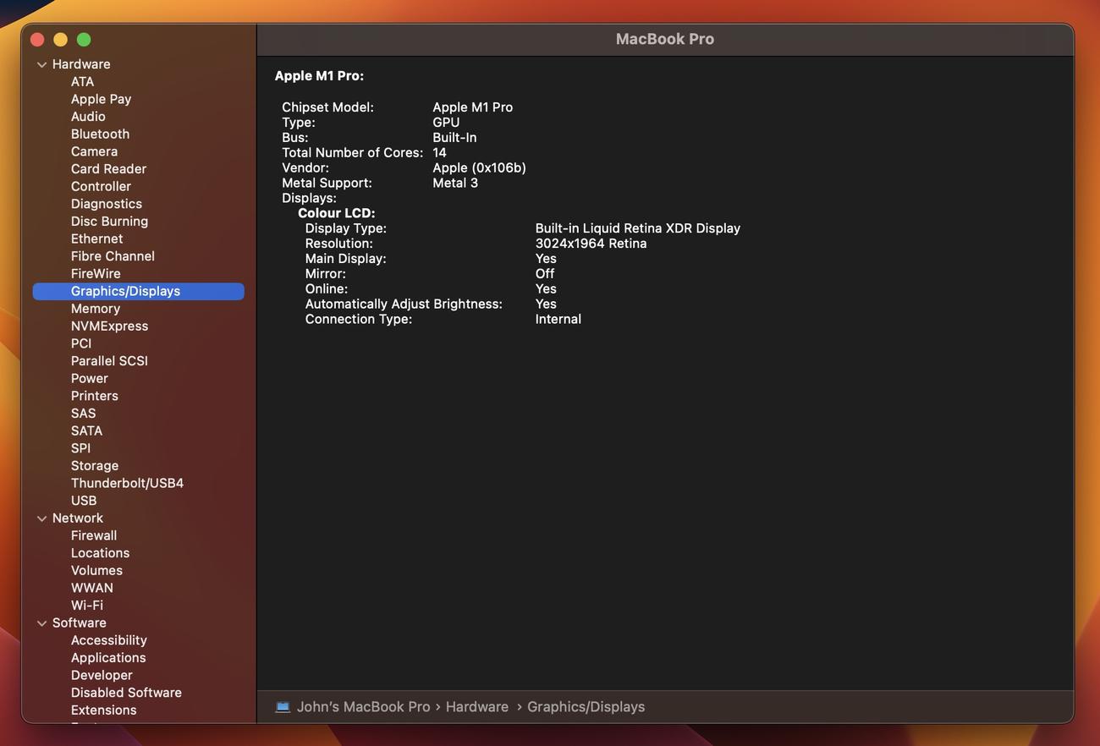Select Disc Burning entry
The image size is (1100, 746).
109,222
